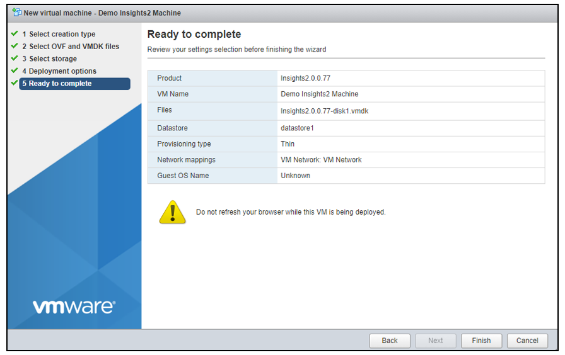The width and height of the screenshot is (565, 355).
Task: Click the Review your settings selection subtitle
Action: (236, 49)
